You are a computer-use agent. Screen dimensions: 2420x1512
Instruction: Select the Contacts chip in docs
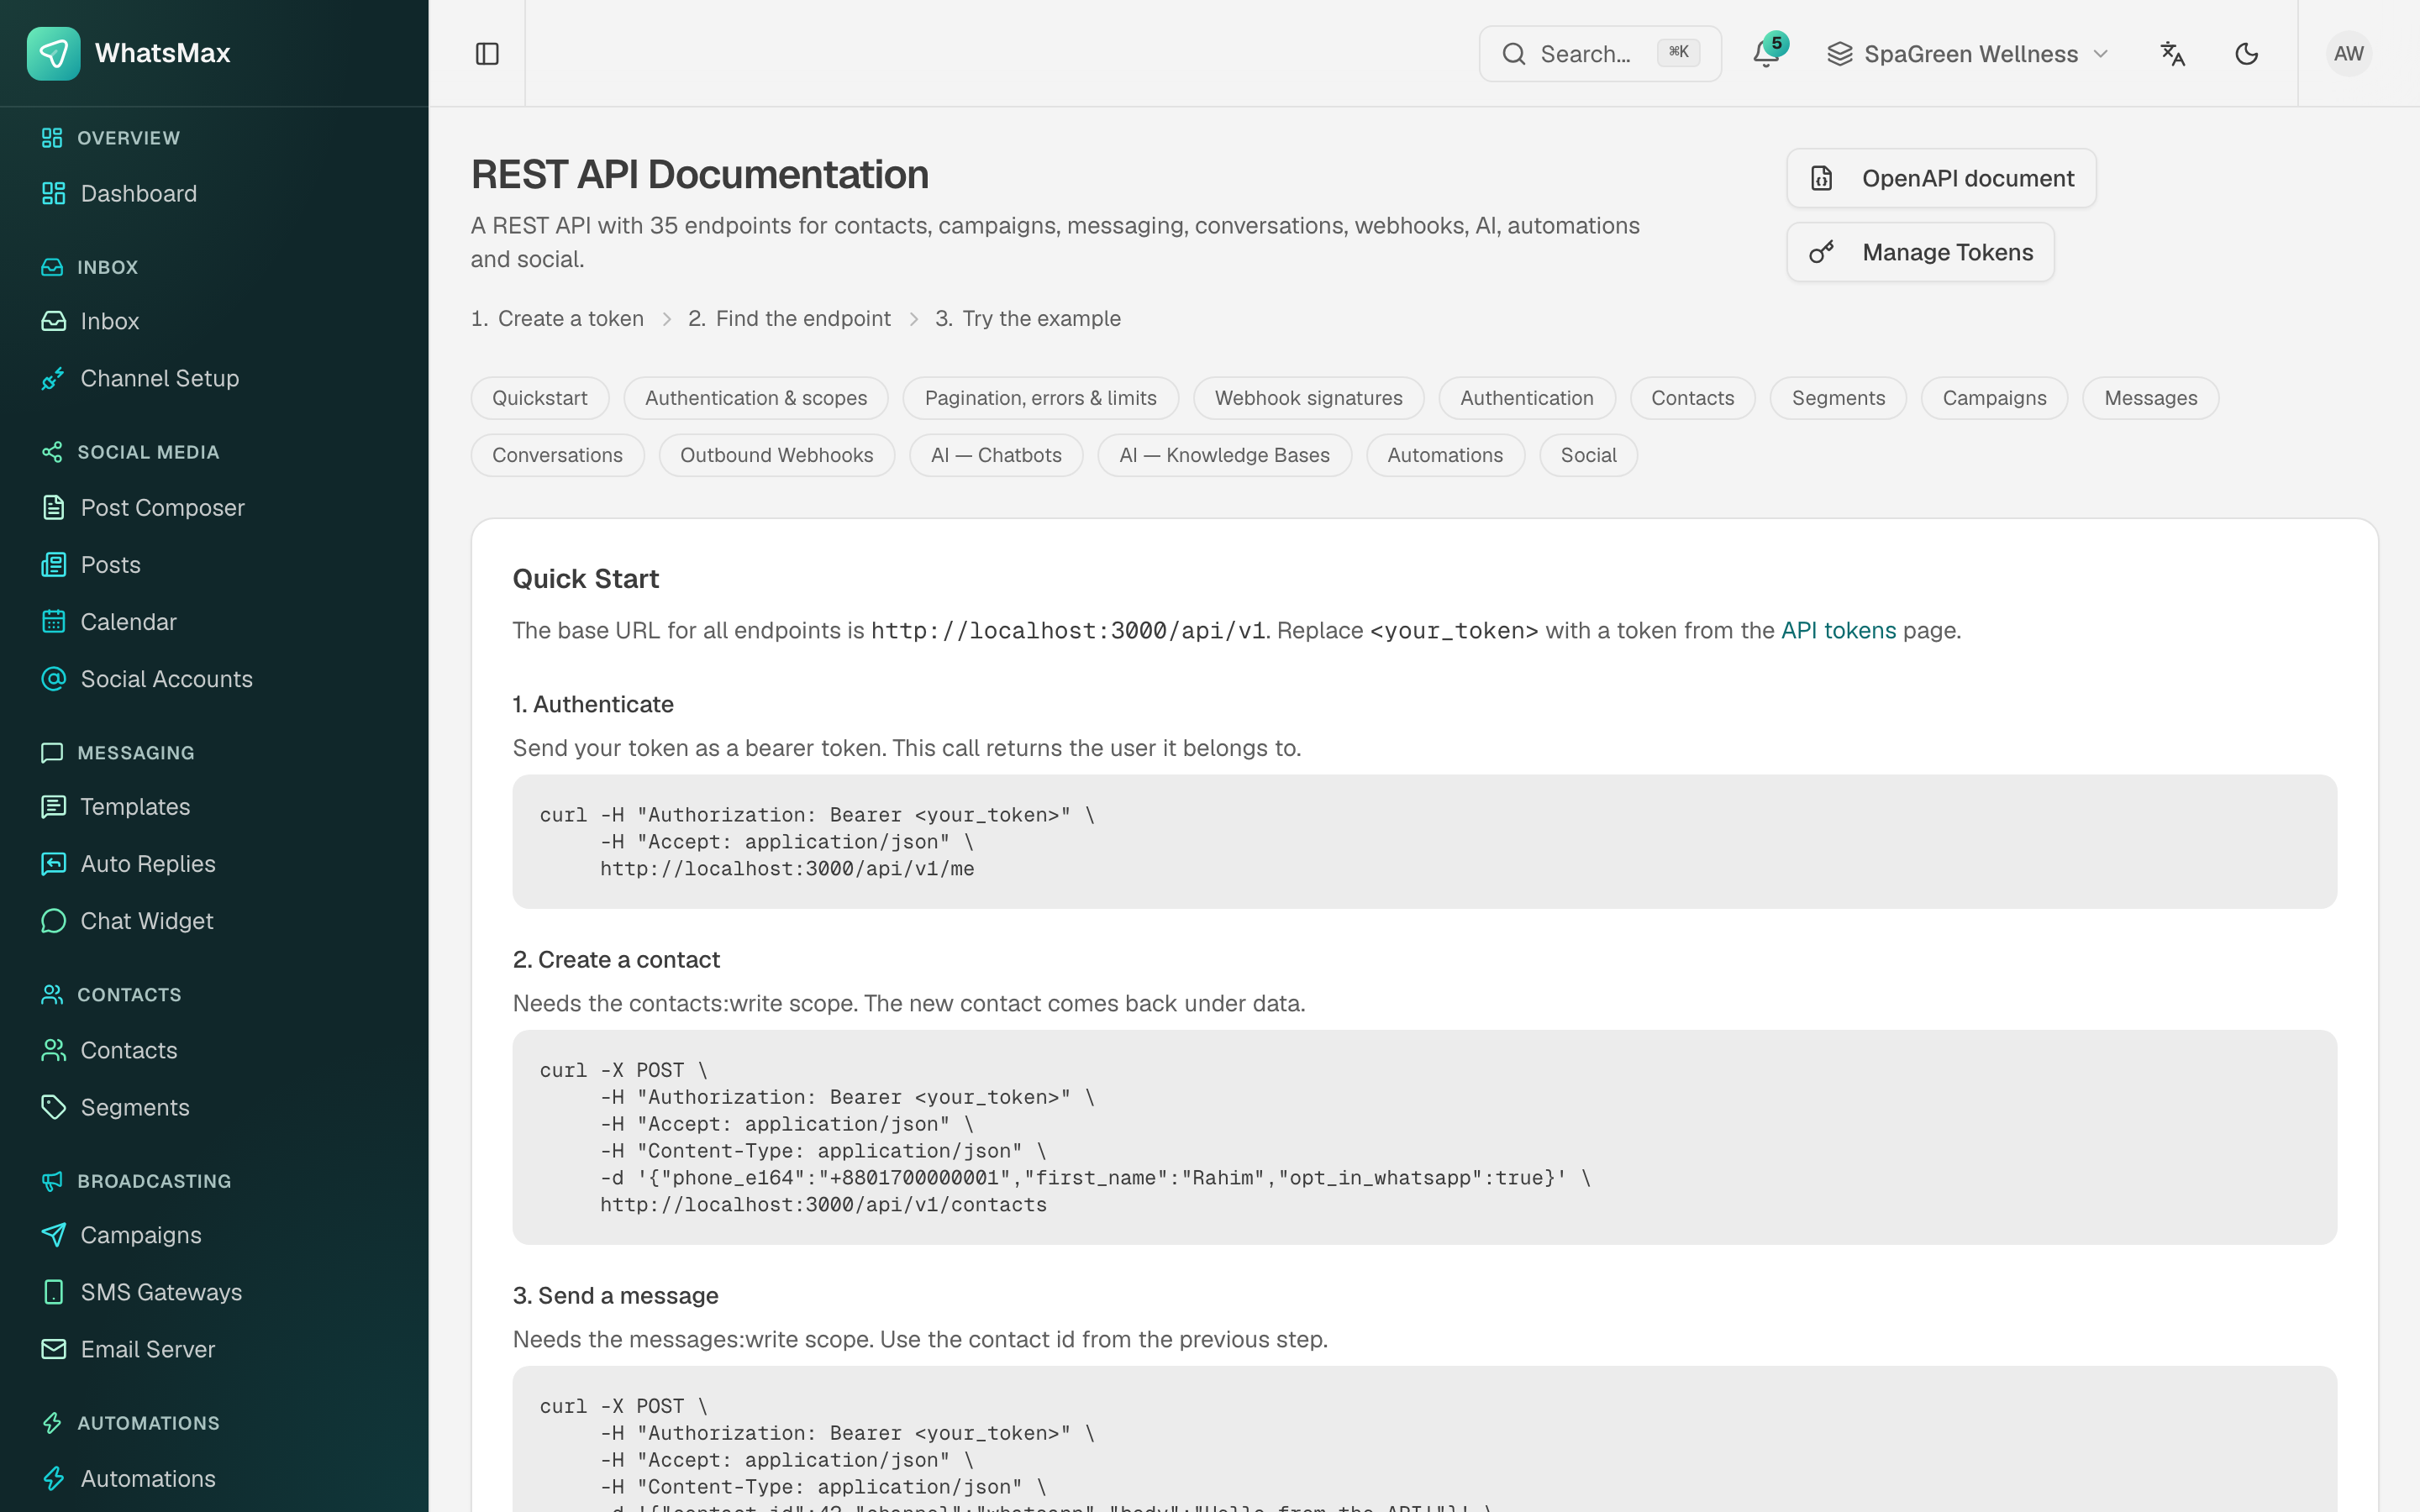pyautogui.click(x=1692, y=398)
